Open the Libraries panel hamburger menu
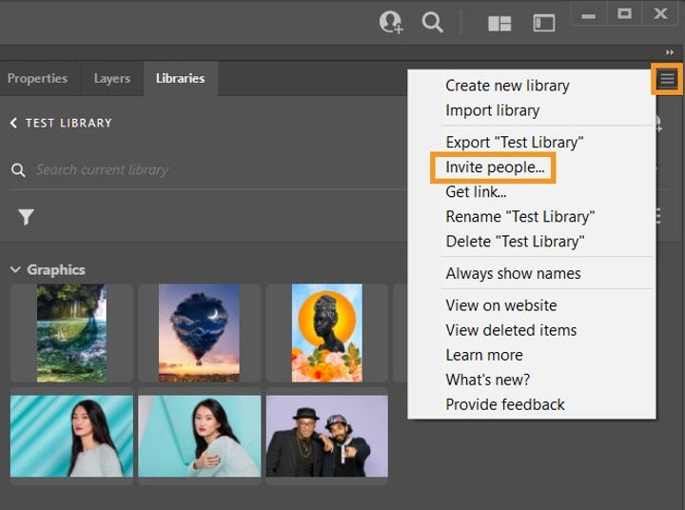Screen dimensions: 685x510 (667, 80)
